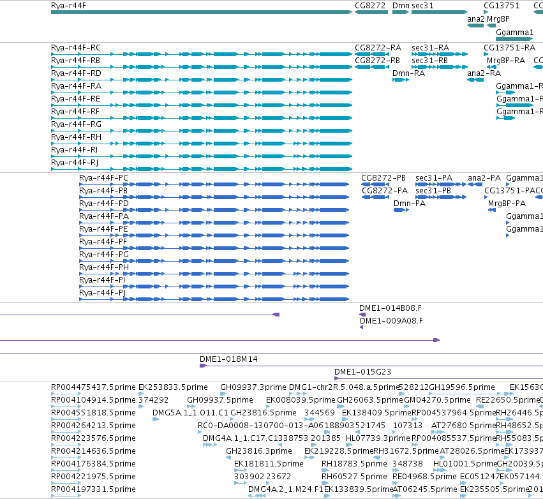The width and height of the screenshot is (543, 499).
Task: Click the sec31-RA transcript label
Action: point(431,47)
